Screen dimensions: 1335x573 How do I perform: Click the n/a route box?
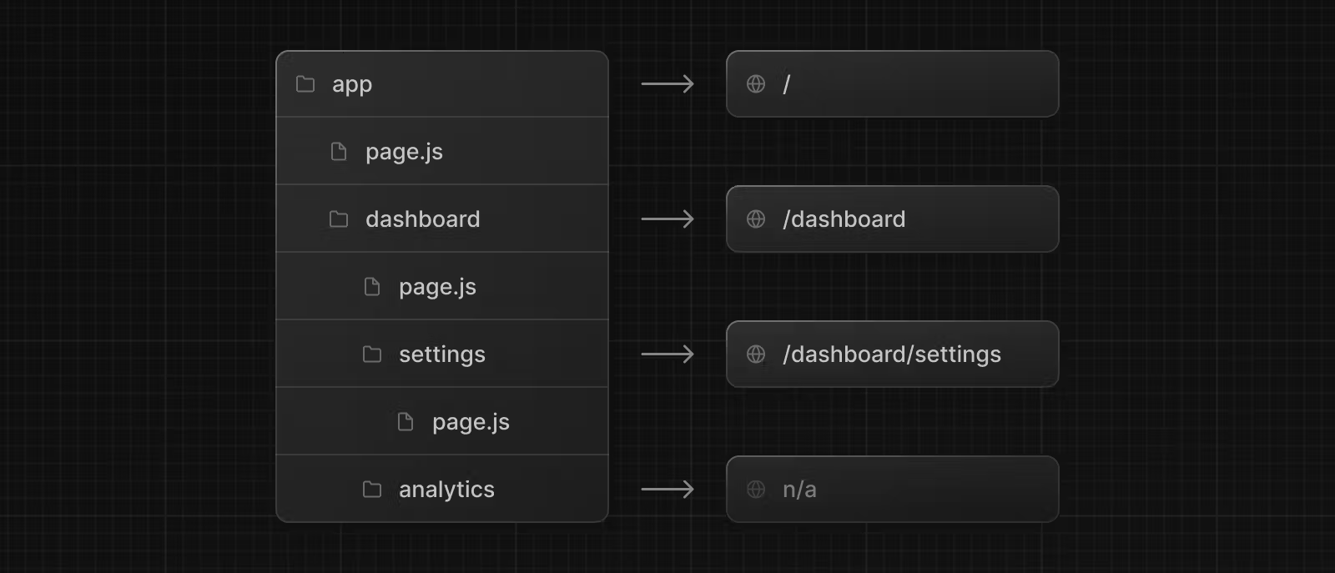pyautogui.click(x=892, y=490)
